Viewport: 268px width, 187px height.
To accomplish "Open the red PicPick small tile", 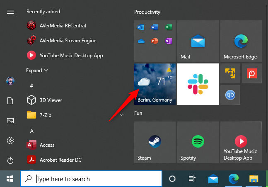I will click(x=251, y=74).
